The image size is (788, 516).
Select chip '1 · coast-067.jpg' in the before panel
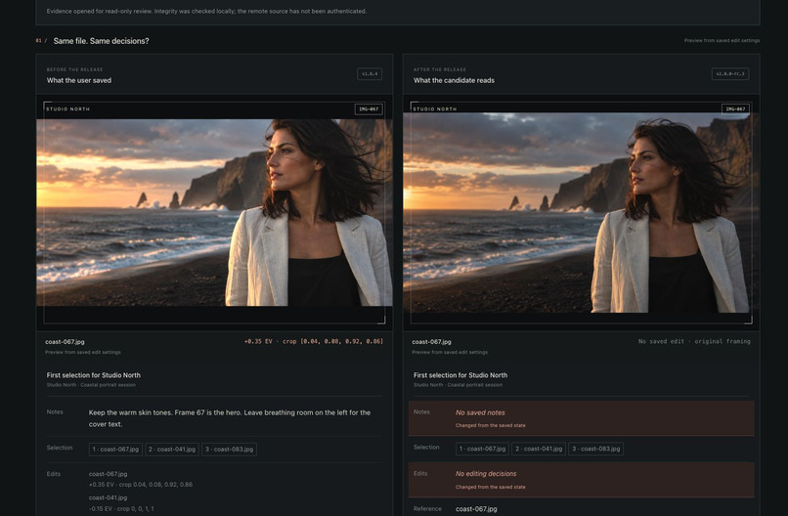tap(115, 450)
